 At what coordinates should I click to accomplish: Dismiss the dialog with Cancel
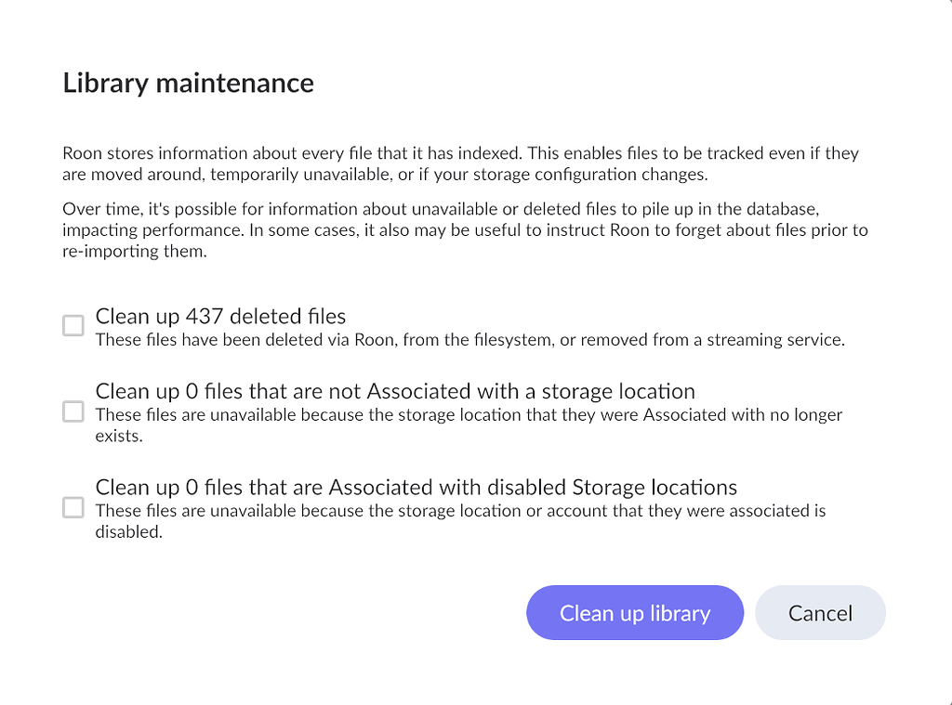(x=820, y=612)
